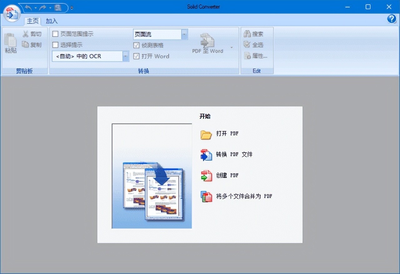Open the Undo history dropdown arrow
This screenshot has height=274, width=400.
point(35,8)
